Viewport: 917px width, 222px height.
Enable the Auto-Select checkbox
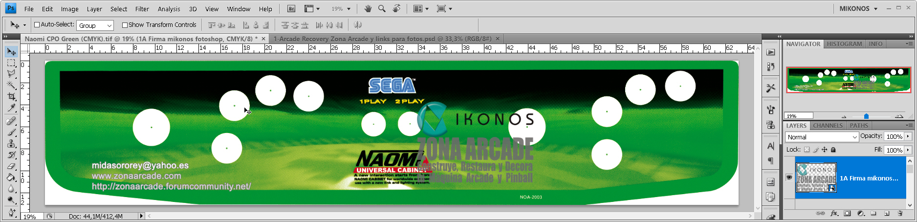tap(37, 24)
